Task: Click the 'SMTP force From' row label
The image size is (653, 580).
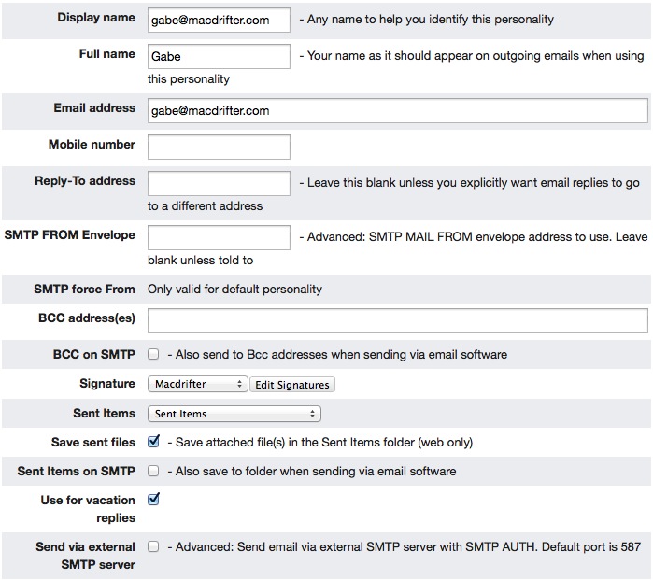Action: point(84,290)
